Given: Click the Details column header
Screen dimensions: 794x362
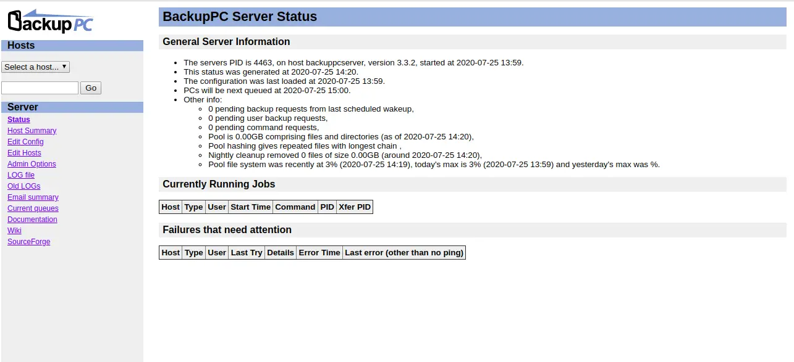Looking at the screenshot, I should tap(281, 253).
